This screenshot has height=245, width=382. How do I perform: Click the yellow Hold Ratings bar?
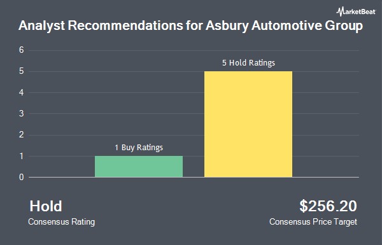248,124
